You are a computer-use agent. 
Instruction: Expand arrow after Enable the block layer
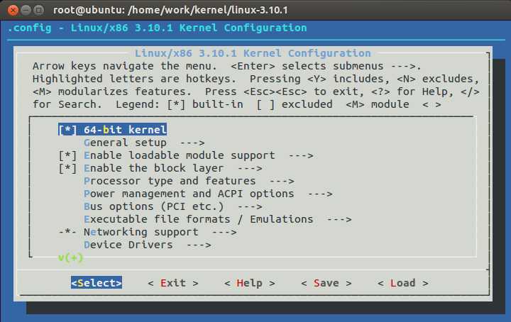[x=250, y=169]
